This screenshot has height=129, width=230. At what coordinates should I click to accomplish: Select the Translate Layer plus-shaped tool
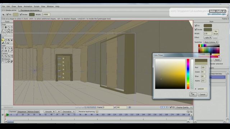(6, 48)
